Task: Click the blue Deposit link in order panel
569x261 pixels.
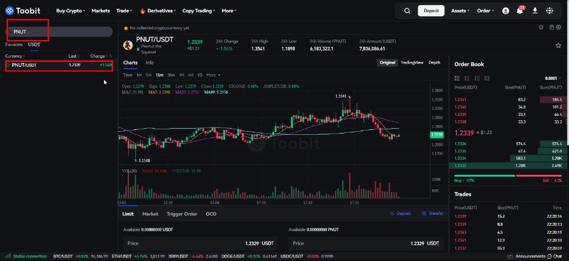Action: 401,214
